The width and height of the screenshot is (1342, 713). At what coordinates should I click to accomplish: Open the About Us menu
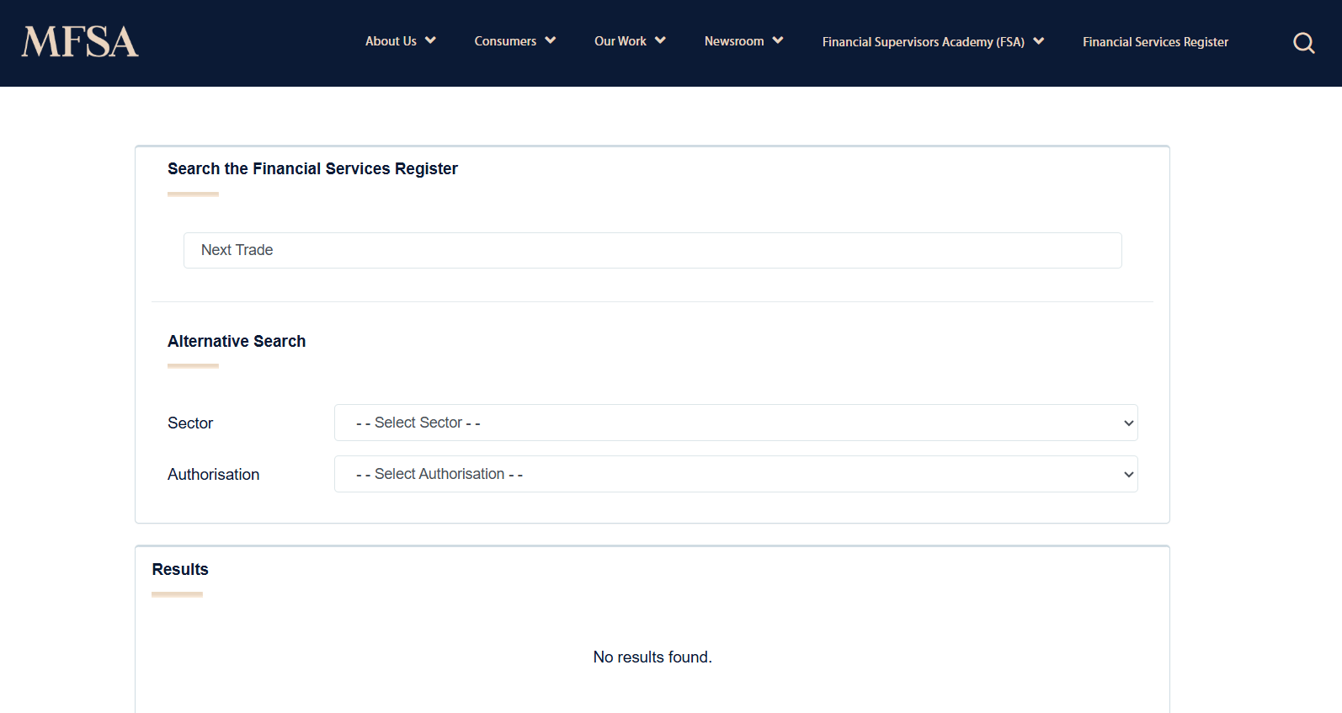[x=391, y=41]
